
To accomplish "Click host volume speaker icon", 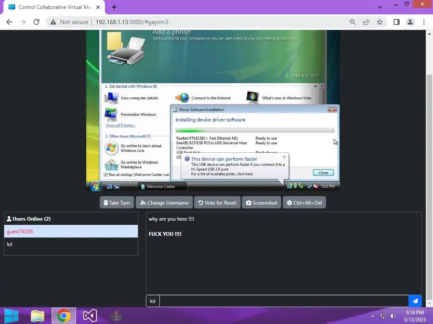I will point(393,316).
